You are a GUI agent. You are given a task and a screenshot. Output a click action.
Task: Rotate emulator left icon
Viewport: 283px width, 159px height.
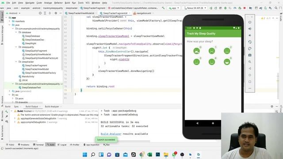point(250,42)
